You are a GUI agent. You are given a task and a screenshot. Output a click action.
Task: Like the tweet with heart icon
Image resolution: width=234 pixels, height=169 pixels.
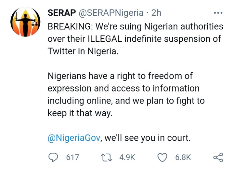162,157
